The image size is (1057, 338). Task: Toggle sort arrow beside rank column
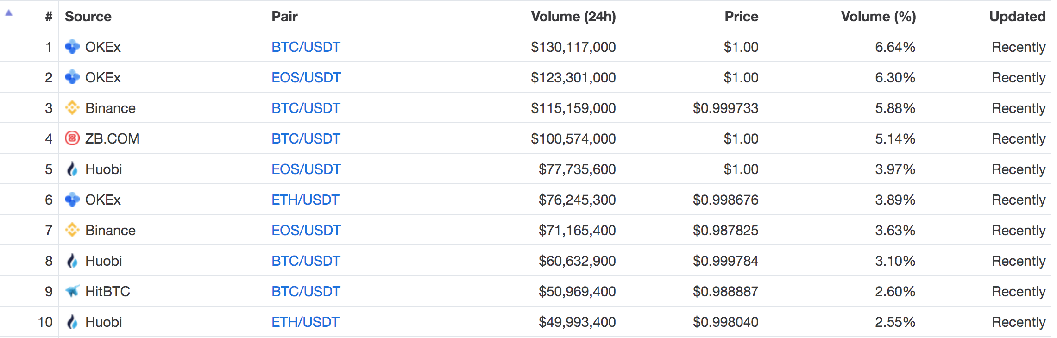(9, 13)
